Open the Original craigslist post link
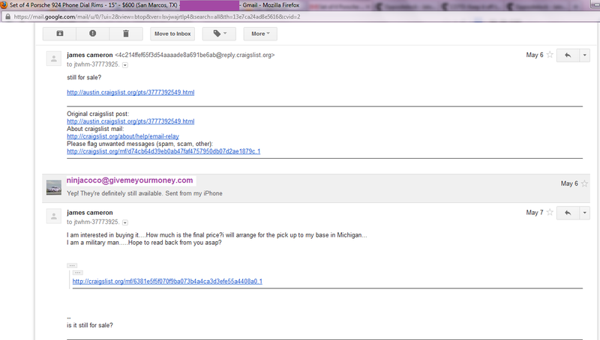This screenshot has height=340, width=600. [x=130, y=121]
